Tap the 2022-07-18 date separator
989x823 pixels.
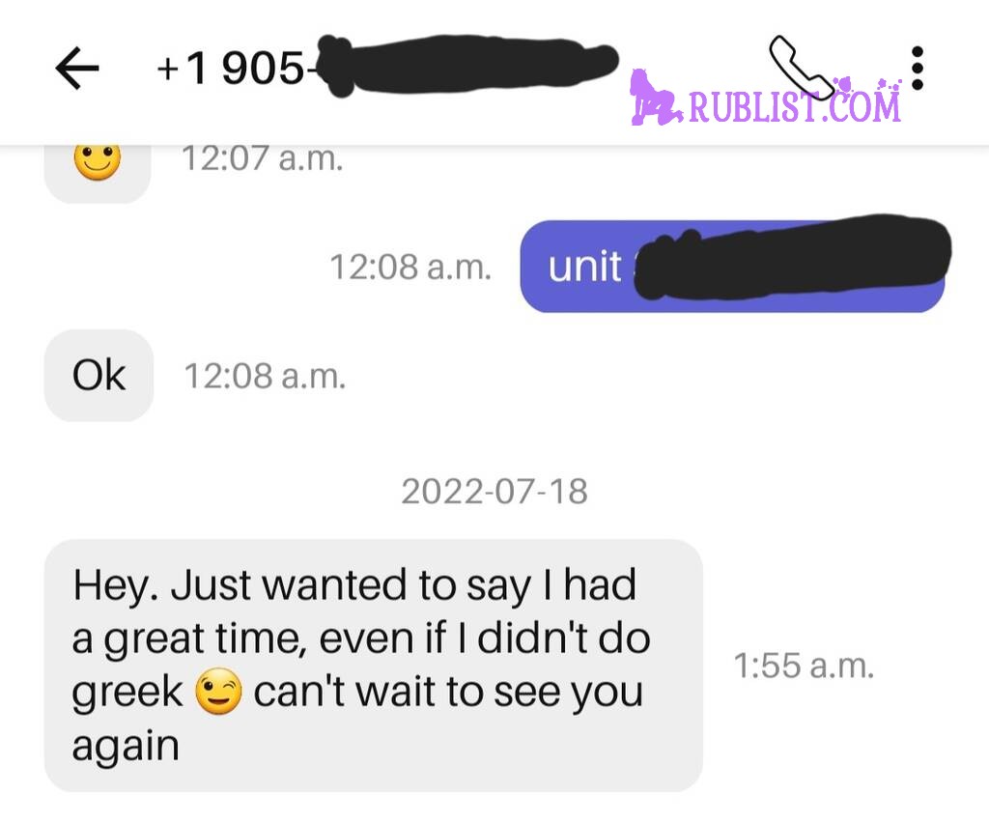coord(494,492)
